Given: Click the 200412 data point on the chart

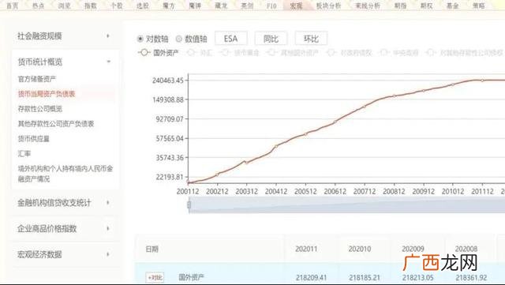Looking at the screenshot, I should tap(276, 147).
